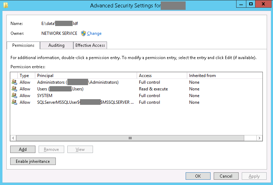Viewport: 273px width, 185px height.
Task: Sort by the Access column header
Action: 161,76
